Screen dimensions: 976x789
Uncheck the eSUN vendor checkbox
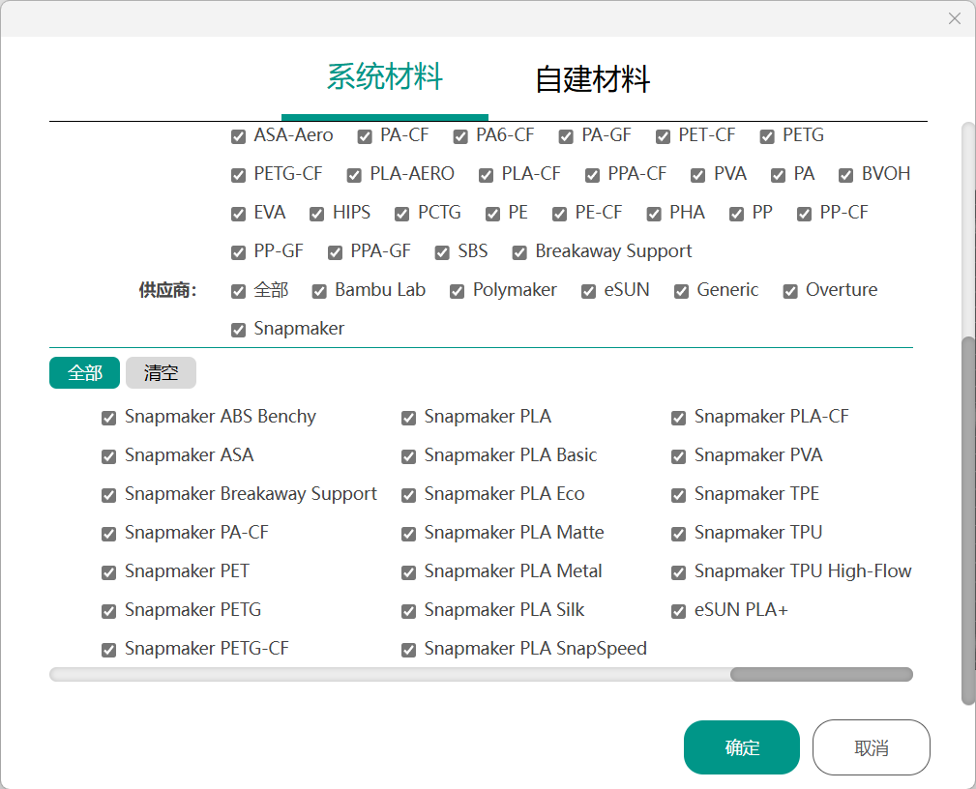click(x=589, y=291)
